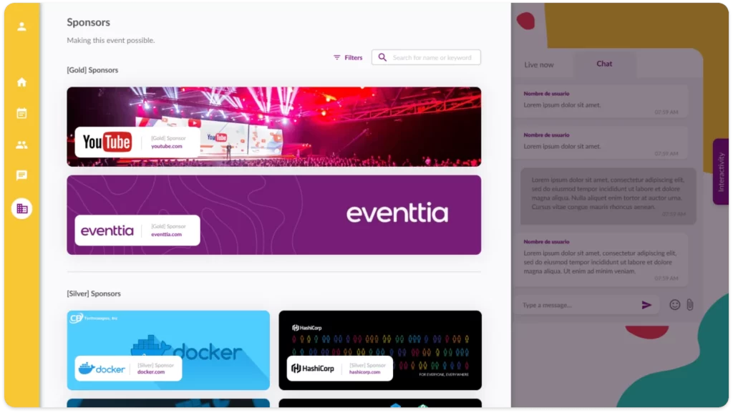Switch to the Live now tab
The width and height of the screenshot is (733, 413).
click(x=538, y=64)
